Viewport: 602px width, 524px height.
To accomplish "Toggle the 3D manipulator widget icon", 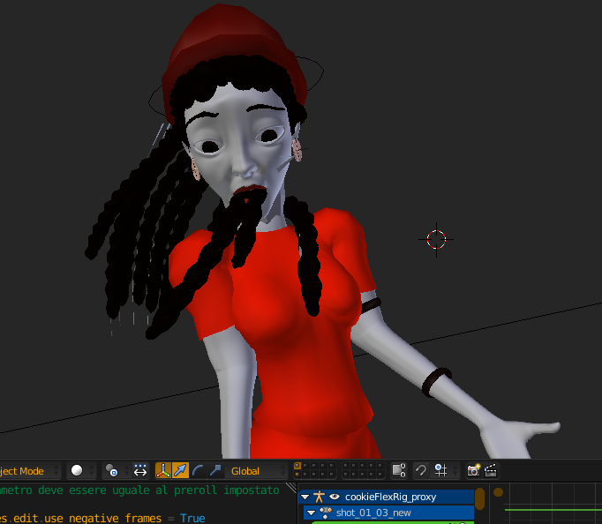I will tap(163, 471).
